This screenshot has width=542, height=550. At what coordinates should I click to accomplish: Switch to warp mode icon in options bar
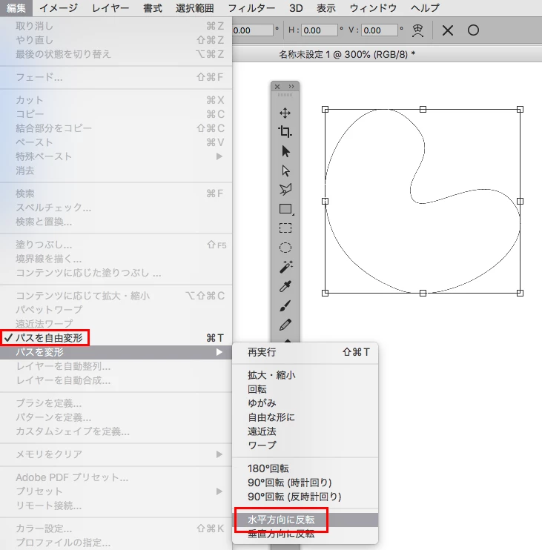tap(417, 30)
